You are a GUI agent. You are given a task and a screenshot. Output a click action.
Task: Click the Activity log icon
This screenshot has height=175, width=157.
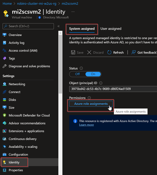4,43
